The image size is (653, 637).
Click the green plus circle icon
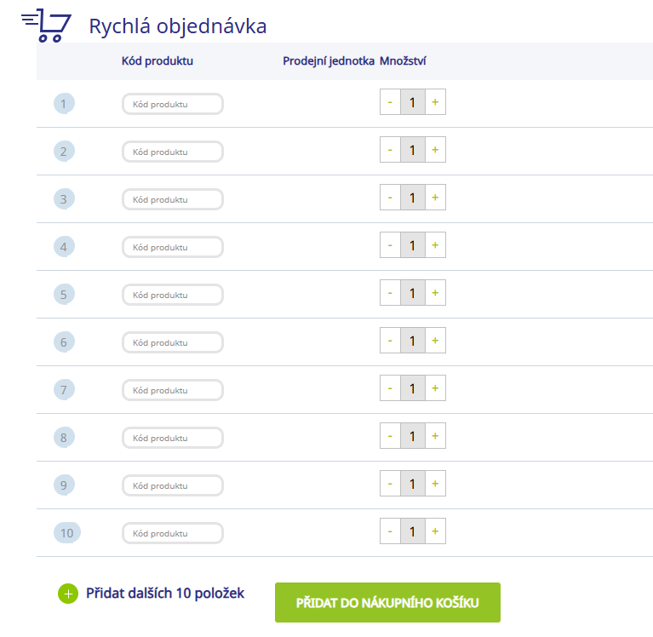[68, 594]
